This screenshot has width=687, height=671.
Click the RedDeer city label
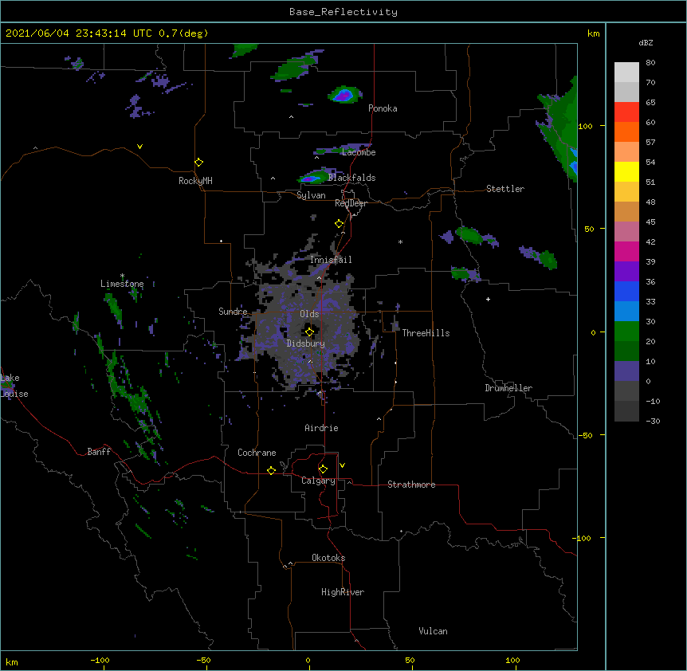(x=351, y=203)
